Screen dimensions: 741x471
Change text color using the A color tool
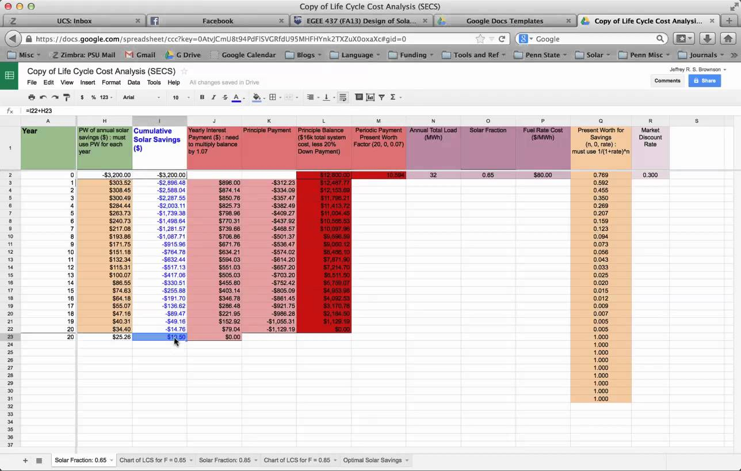pos(236,97)
